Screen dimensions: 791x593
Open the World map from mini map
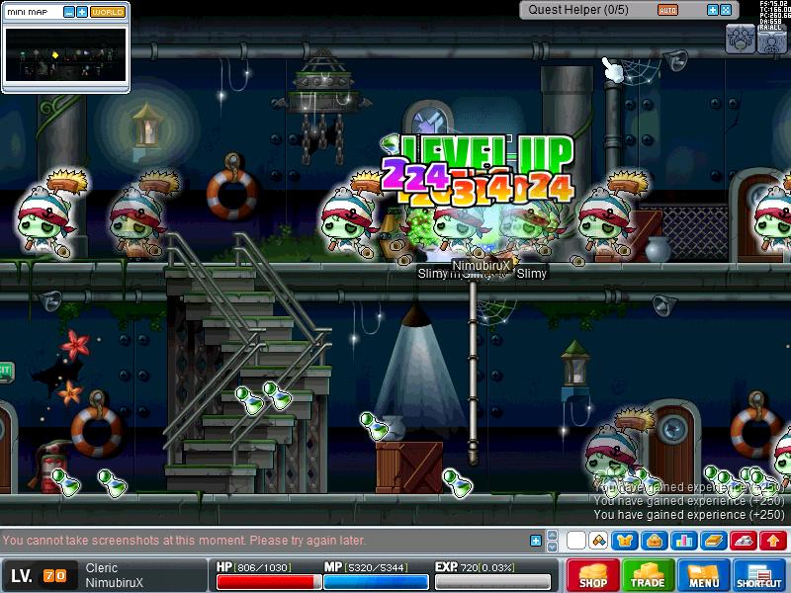coord(107,12)
